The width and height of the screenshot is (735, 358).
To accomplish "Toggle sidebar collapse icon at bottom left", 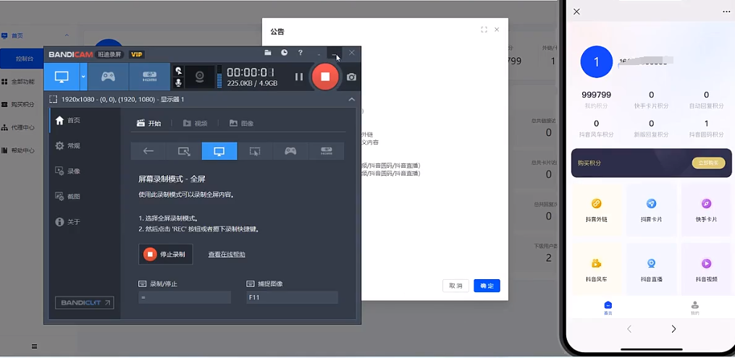I will (x=34, y=346).
